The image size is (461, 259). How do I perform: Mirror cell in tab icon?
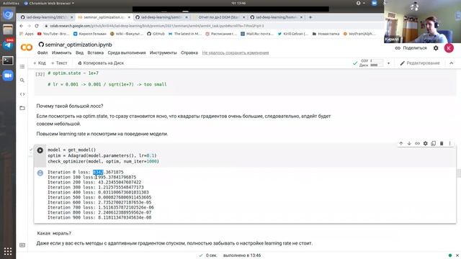(434, 143)
